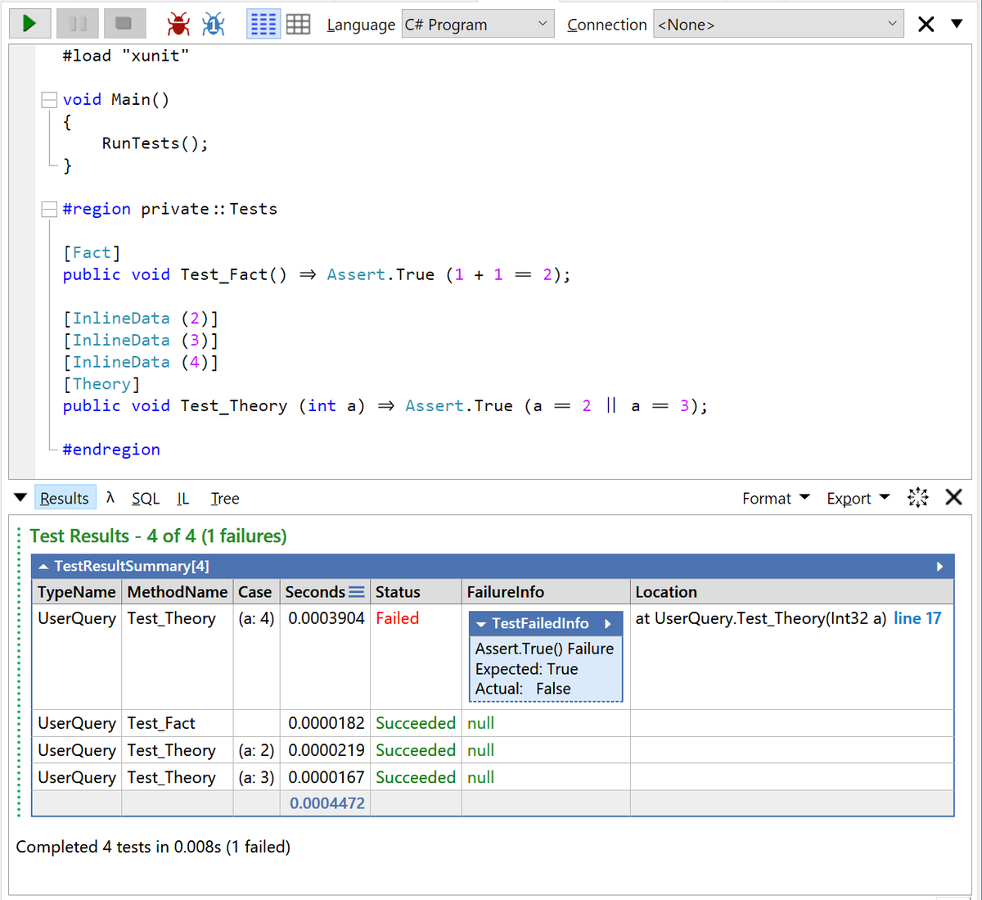Collapse results panel with left triangle
982x900 pixels.
20,498
